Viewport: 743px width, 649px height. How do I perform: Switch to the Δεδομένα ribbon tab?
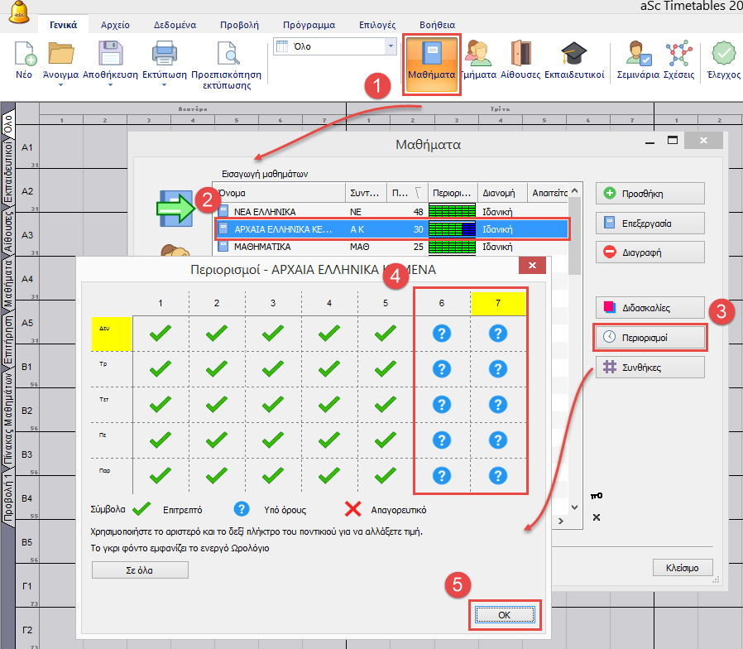(x=174, y=25)
